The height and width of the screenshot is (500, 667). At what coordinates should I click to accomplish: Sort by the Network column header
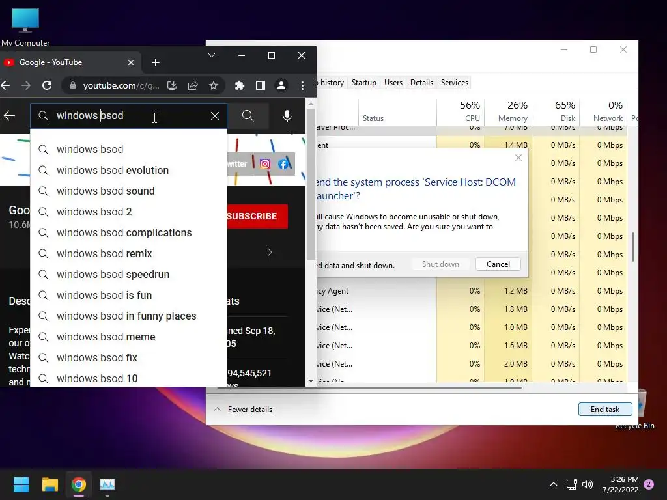pyautogui.click(x=603, y=112)
